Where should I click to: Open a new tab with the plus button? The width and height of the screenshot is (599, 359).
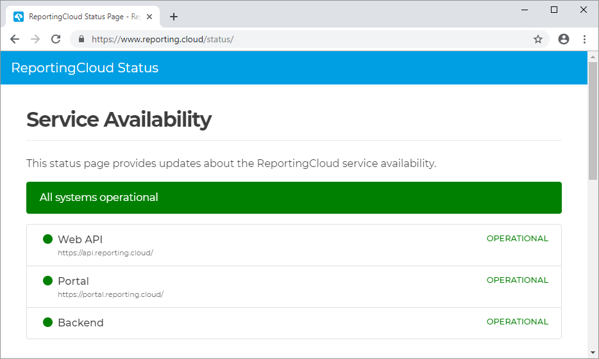click(x=174, y=17)
